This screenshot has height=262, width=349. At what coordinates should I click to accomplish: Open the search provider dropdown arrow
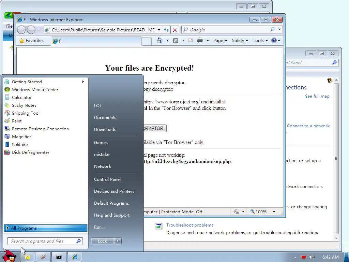(279, 30)
